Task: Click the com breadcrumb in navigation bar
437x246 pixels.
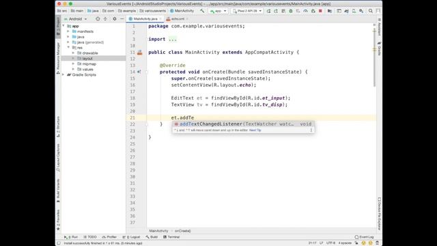Action: pos(108,11)
